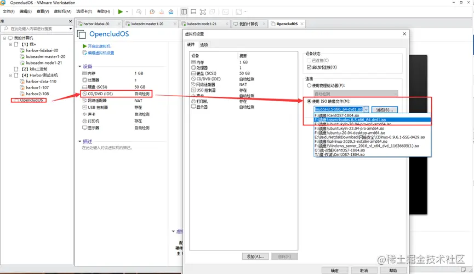Click the ISO path combo box arrow

pyautogui.click(x=366, y=109)
